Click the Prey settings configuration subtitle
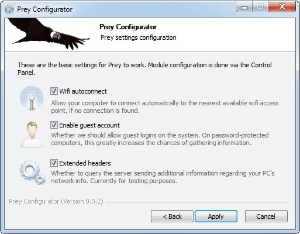Screen dimensions: 300x234 [x=139, y=37]
